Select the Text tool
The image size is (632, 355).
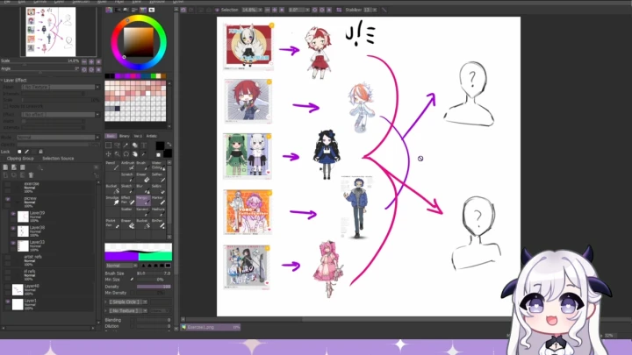(144, 146)
